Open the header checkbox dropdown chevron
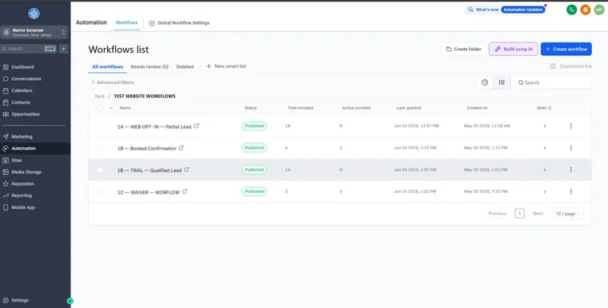The height and width of the screenshot is (308, 608). (x=111, y=108)
